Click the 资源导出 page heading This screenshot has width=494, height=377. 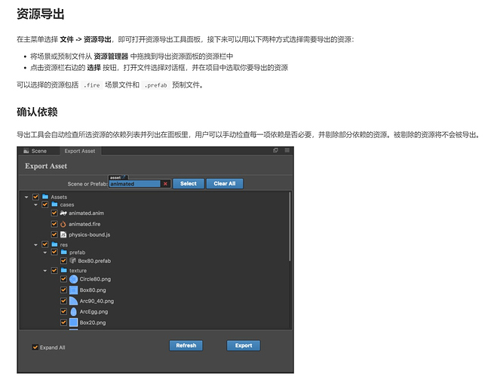click(40, 14)
